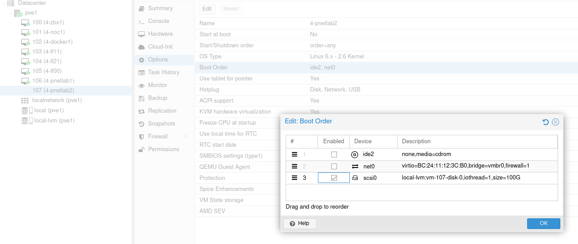The image size is (578, 244).
Task: Collapse the Datacenter tree node
Action: (4, 3)
